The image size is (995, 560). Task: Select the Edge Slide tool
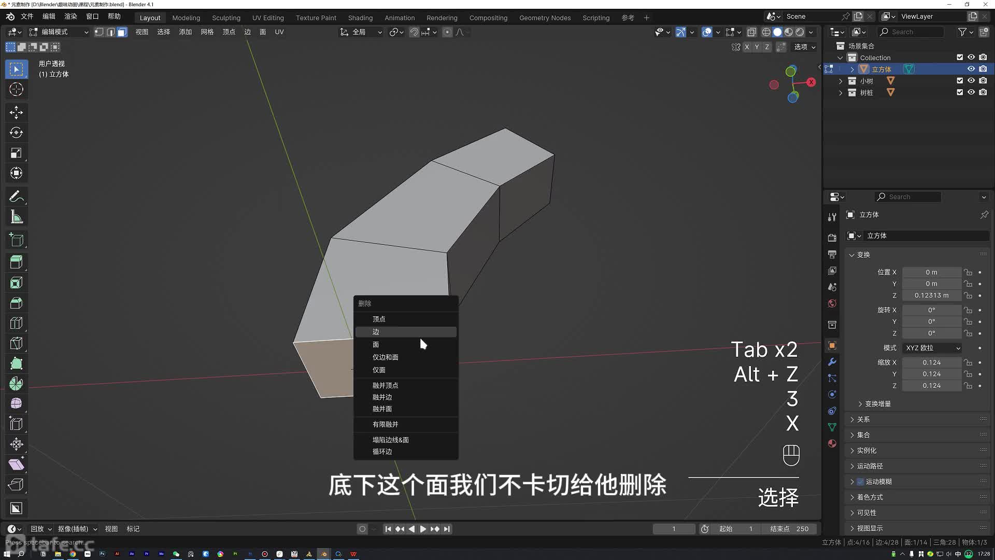pyautogui.click(x=16, y=424)
